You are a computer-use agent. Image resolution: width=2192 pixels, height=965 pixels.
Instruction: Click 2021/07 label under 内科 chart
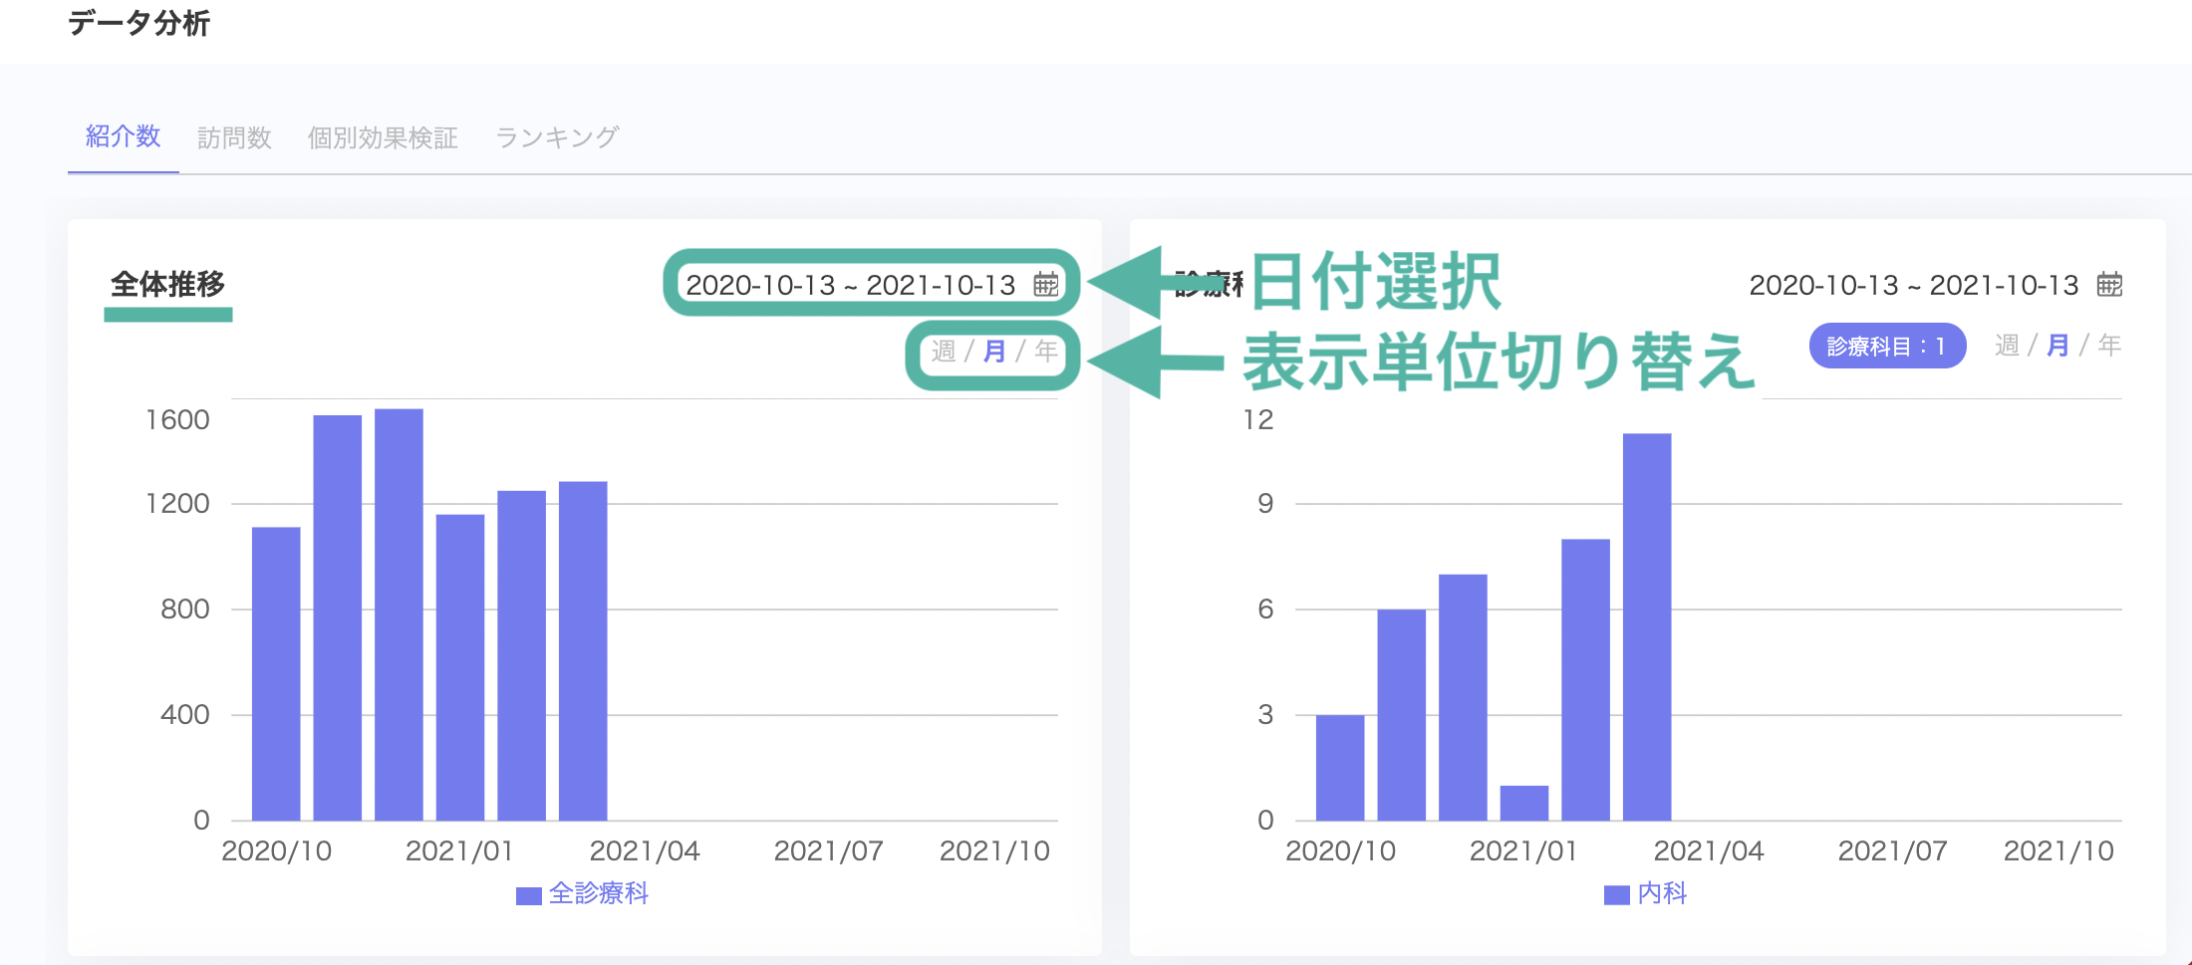[x=1893, y=850]
